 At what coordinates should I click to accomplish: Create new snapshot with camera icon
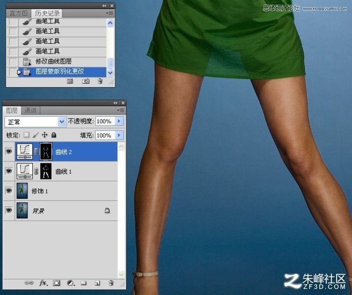(x=86, y=81)
